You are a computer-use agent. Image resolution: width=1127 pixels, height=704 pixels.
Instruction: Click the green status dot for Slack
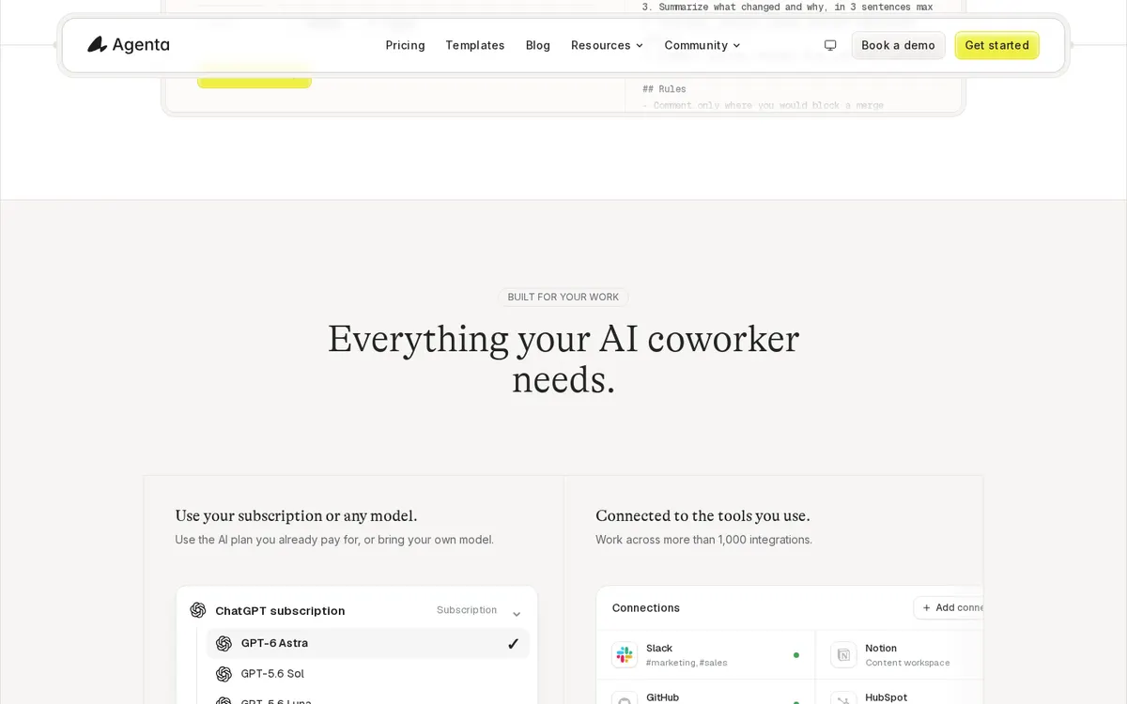[x=796, y=655]
